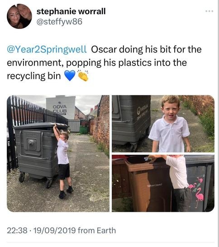Click the lock plate on the large grey bin
Image resolution: width=219 pixels, height=247 pixels.
[x=31, y=143]
